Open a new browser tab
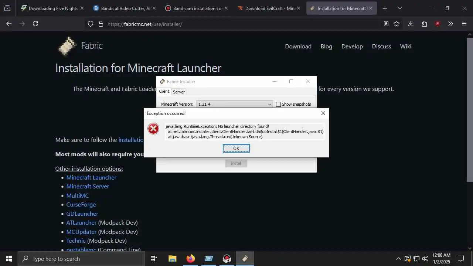 (x=385, y=8)
